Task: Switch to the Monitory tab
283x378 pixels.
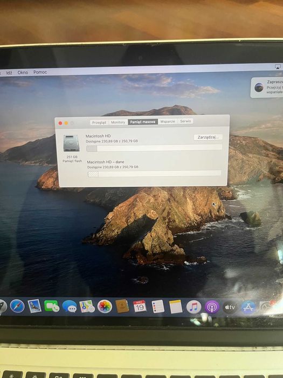Action: 118,122
